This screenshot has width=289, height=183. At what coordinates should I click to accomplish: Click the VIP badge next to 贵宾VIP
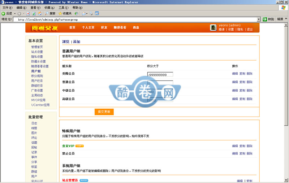tap(79, 146)
